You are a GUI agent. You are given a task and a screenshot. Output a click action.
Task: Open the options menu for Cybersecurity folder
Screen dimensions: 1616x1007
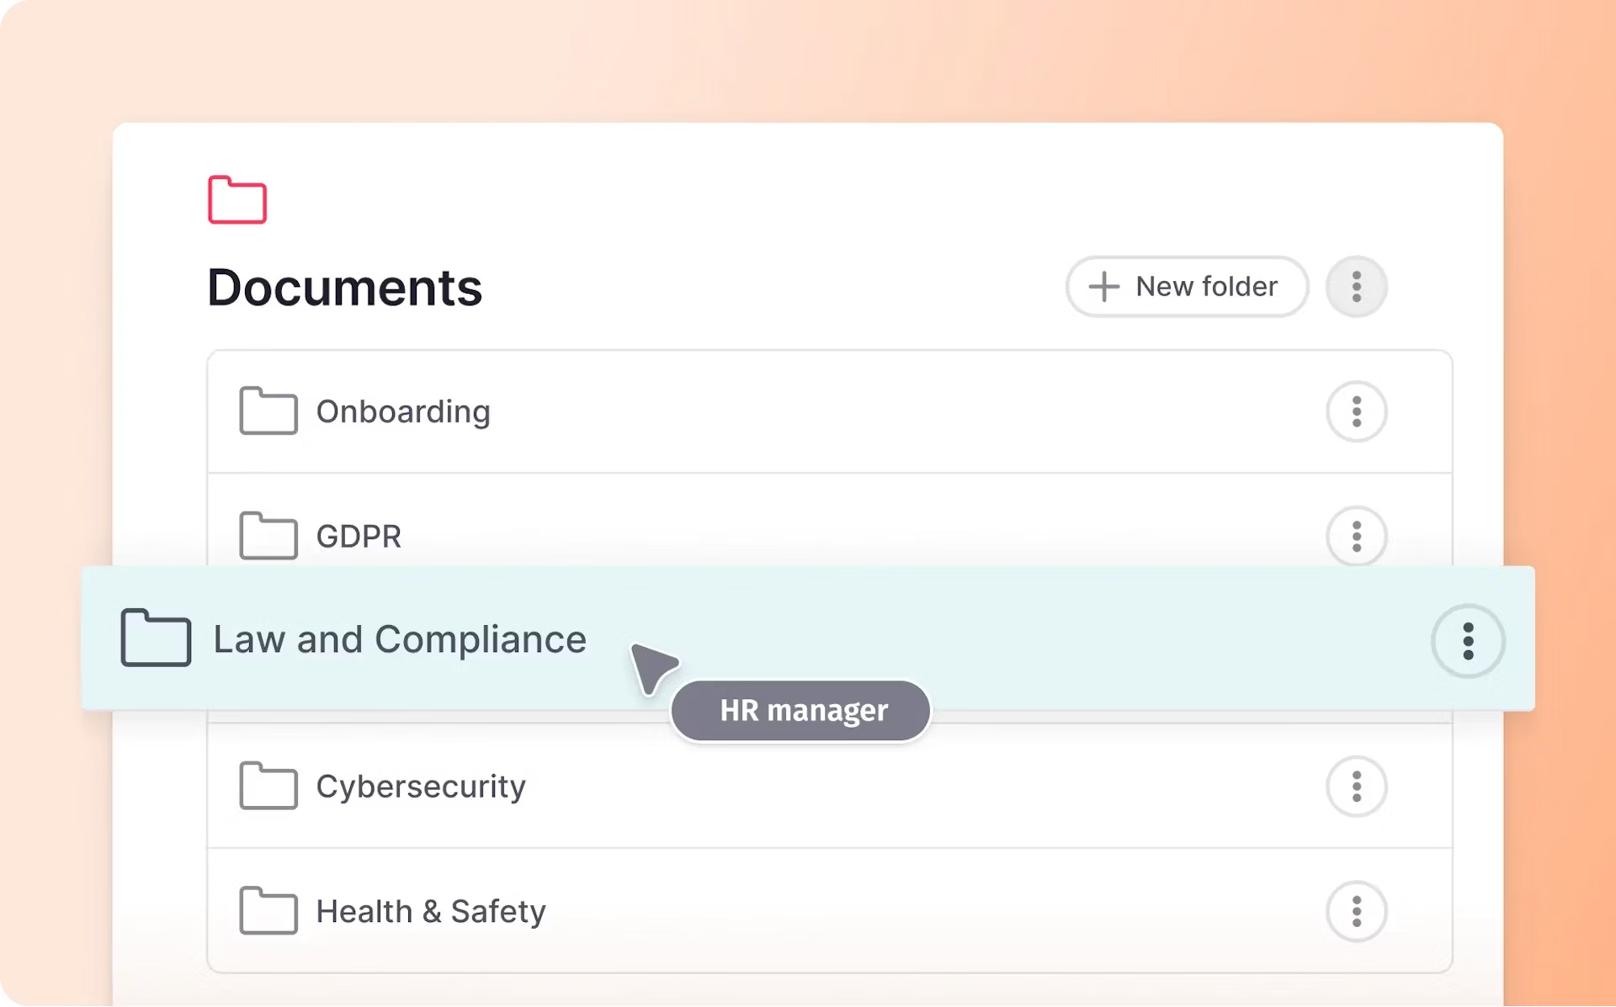(x=1356, y=786)
